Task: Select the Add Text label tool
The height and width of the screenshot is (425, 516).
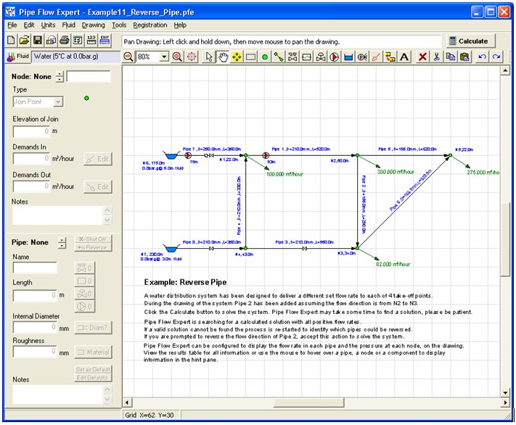Action: (404, 57)
